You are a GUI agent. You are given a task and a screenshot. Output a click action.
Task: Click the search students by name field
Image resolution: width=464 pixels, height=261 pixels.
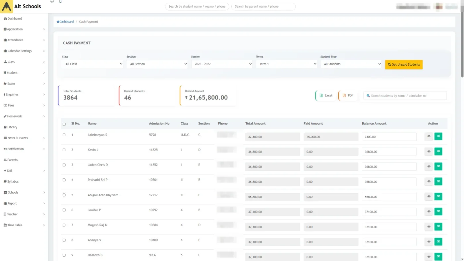(x=405, y=96)
